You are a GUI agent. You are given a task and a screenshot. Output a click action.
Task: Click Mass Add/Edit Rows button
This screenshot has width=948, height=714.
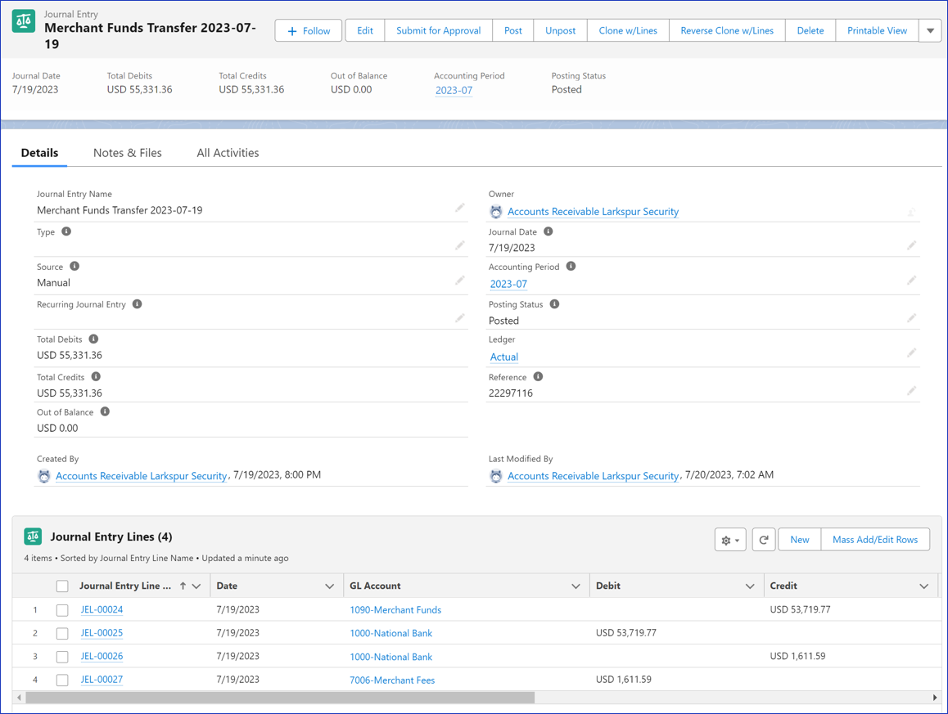pos(875,540)
